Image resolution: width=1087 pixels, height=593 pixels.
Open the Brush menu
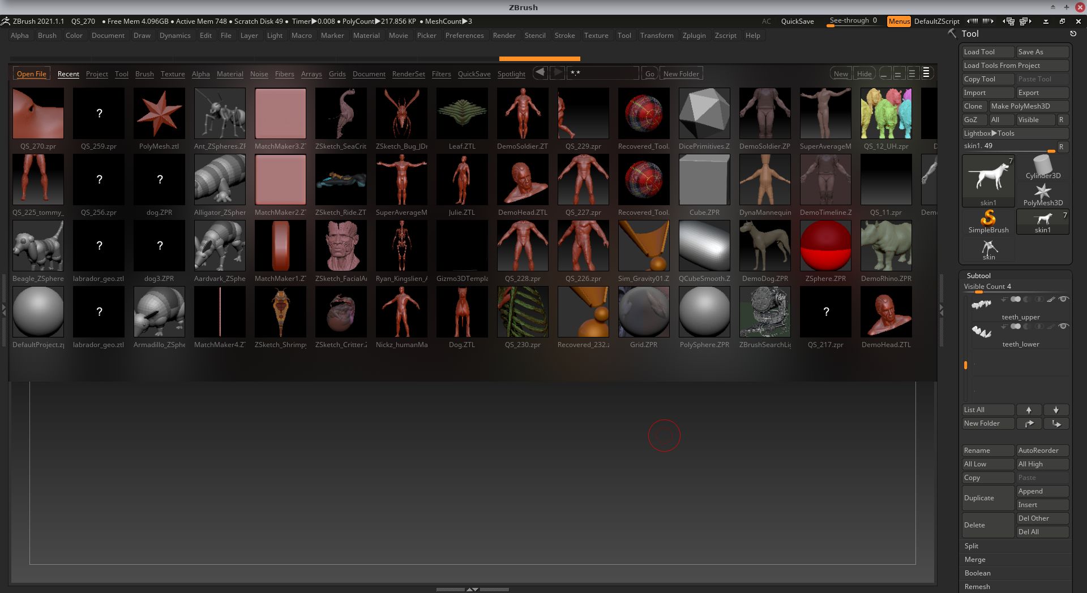pos(47,35)
